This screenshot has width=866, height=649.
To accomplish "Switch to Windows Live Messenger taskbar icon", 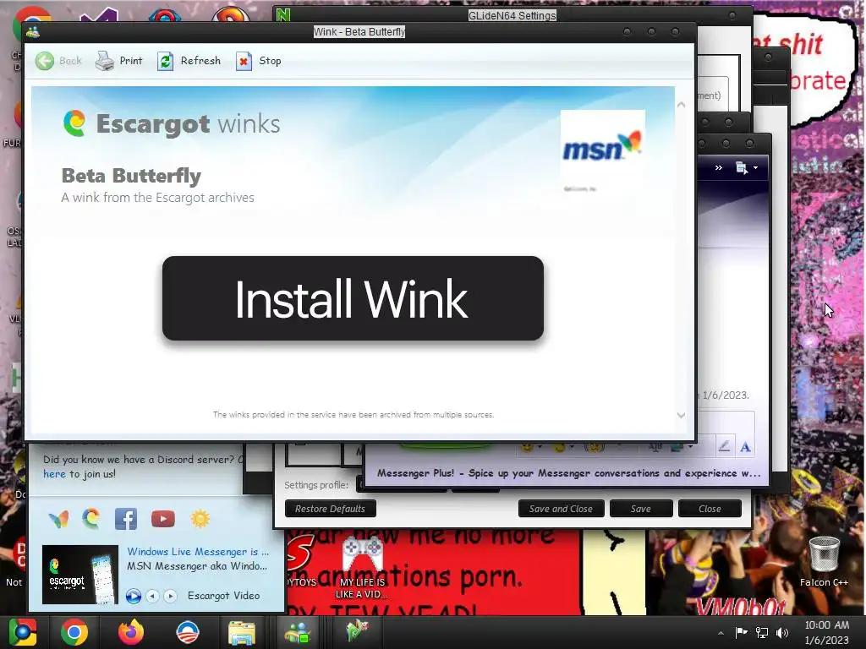I will point(298,632).
